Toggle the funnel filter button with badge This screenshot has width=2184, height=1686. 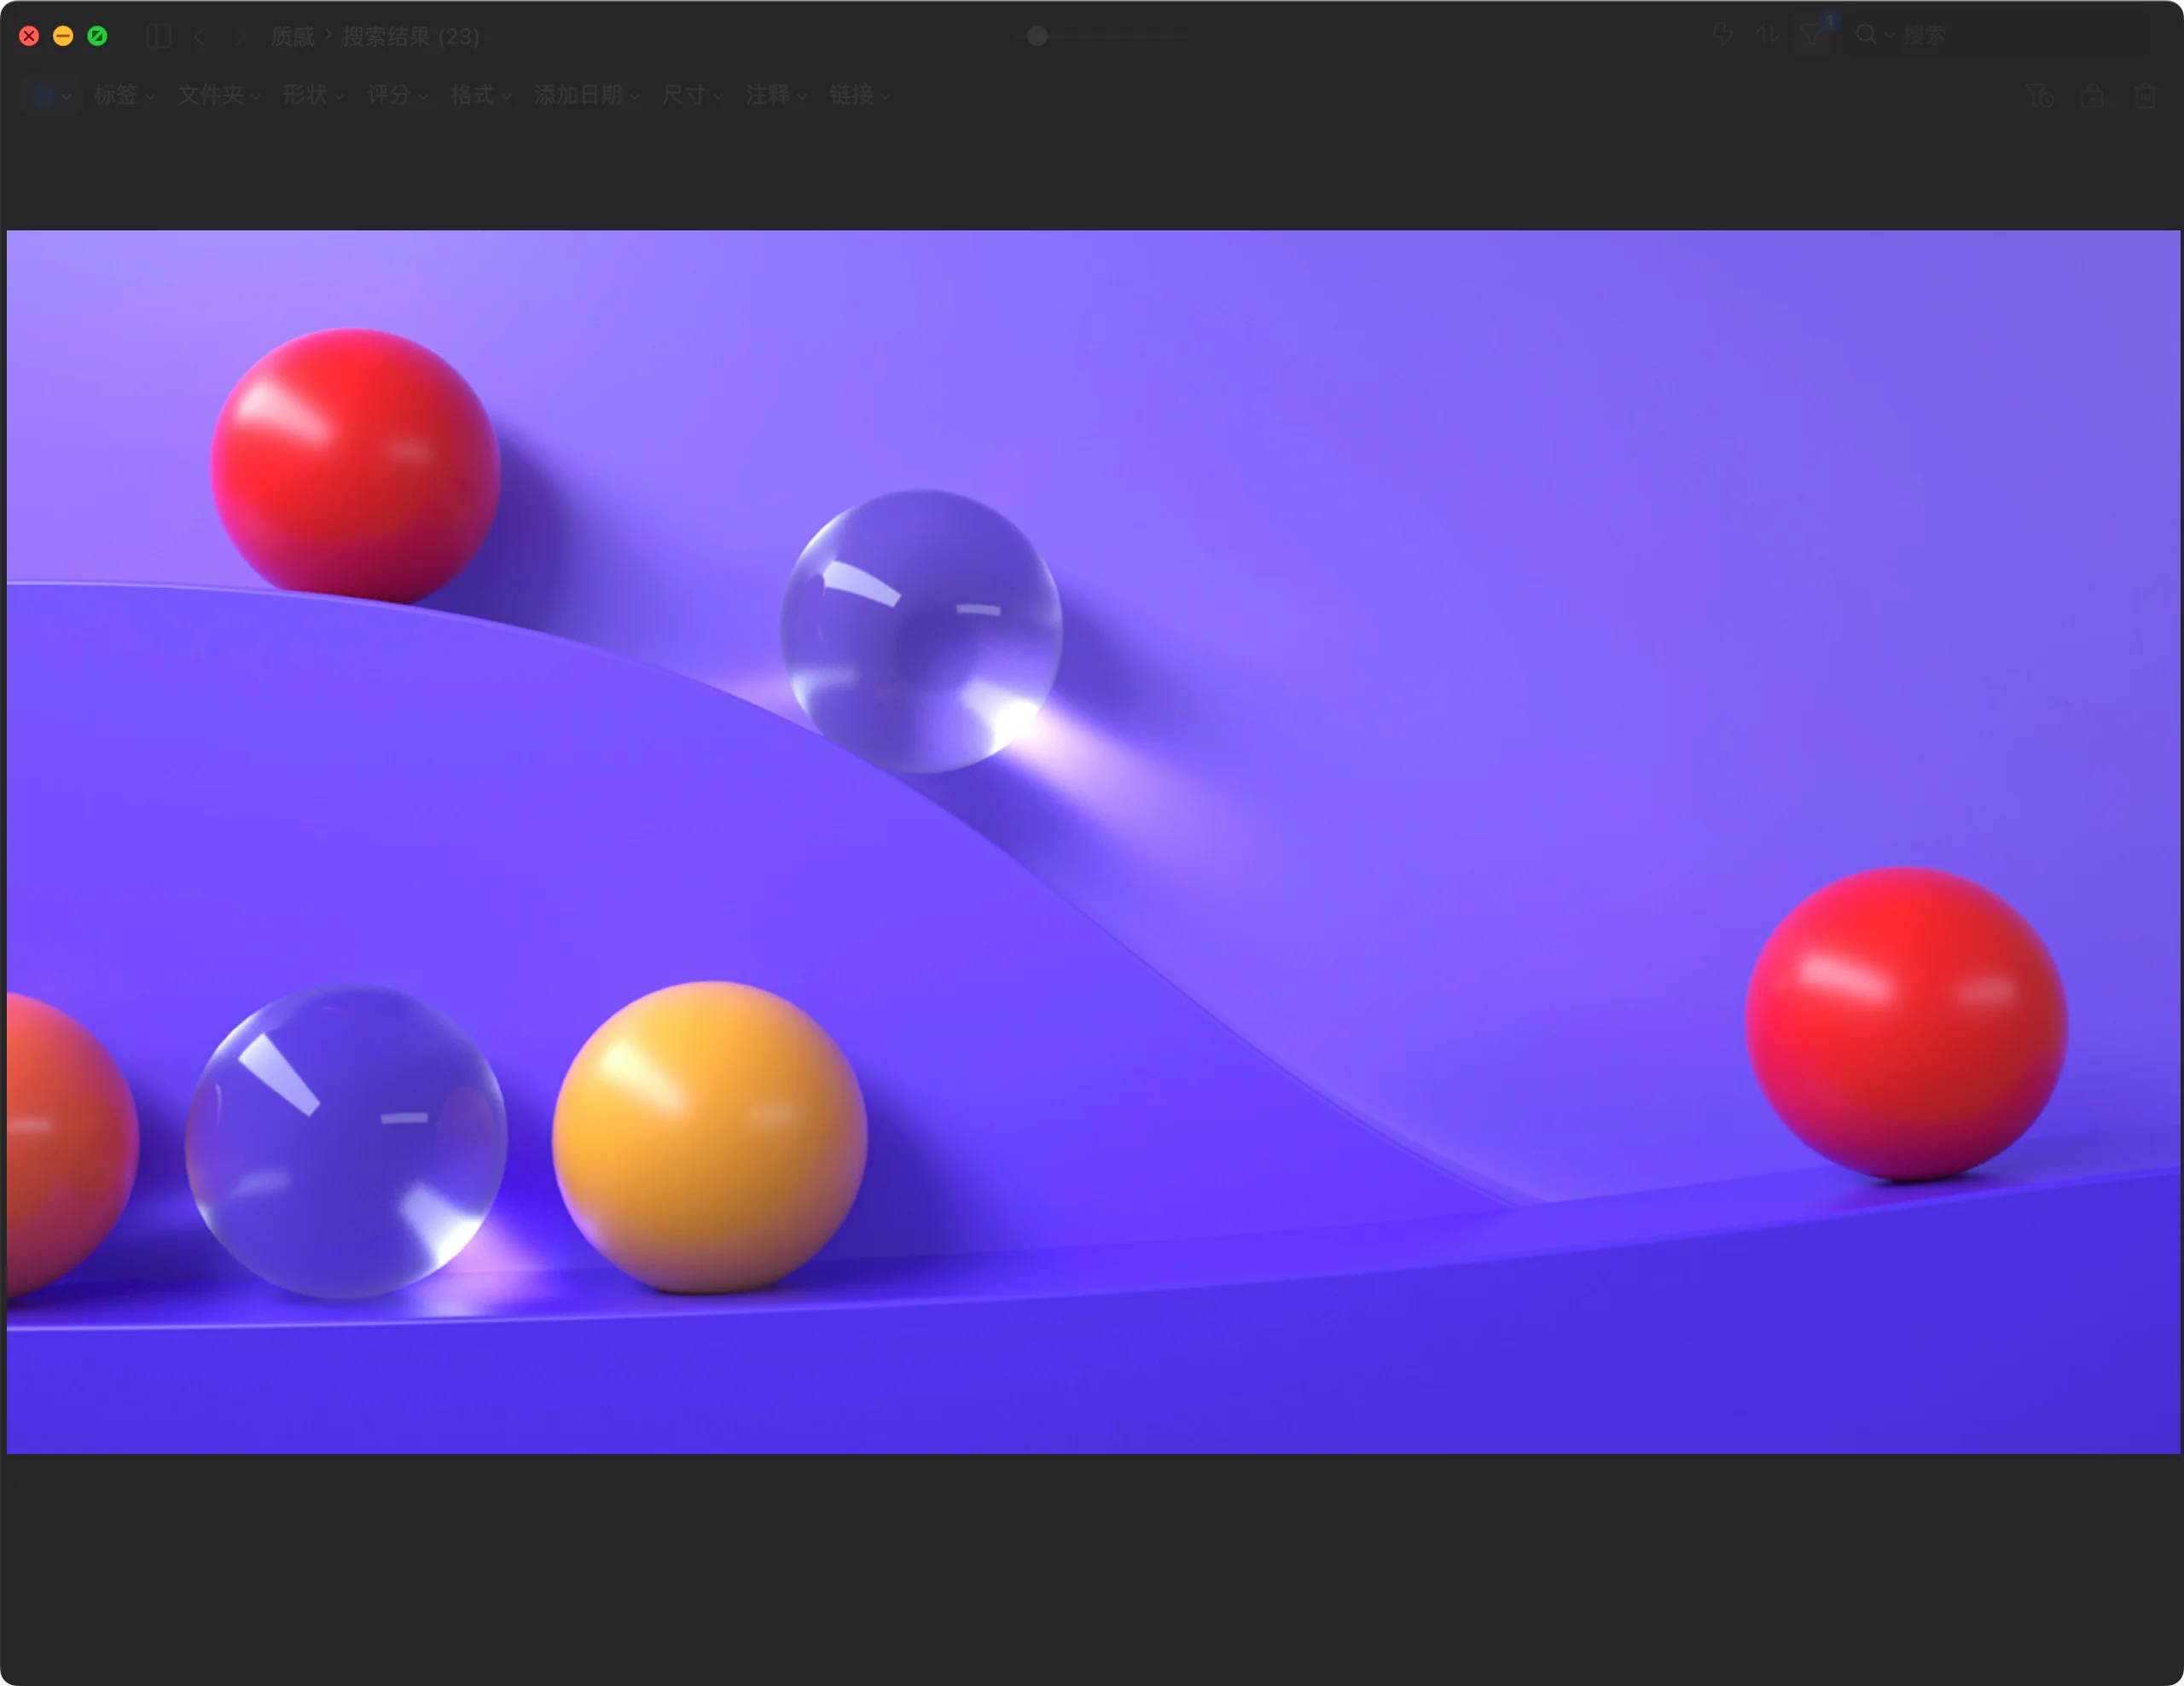[x=1812, y=35]
